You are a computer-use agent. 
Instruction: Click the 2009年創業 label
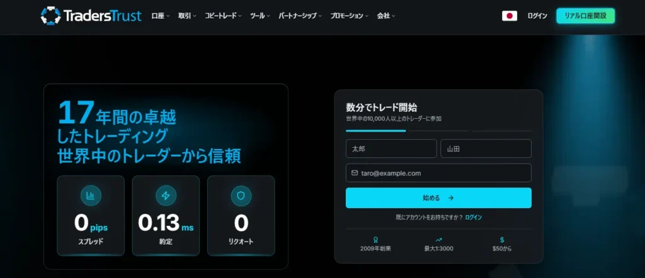(x=375, y=248)
